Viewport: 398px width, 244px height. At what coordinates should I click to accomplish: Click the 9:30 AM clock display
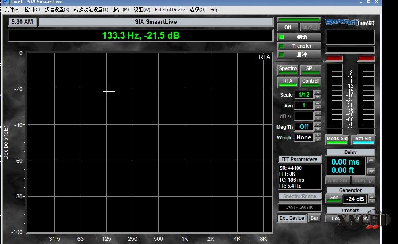(x=22, y=22)
